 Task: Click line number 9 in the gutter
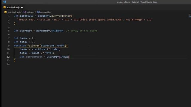coord(9,45)
